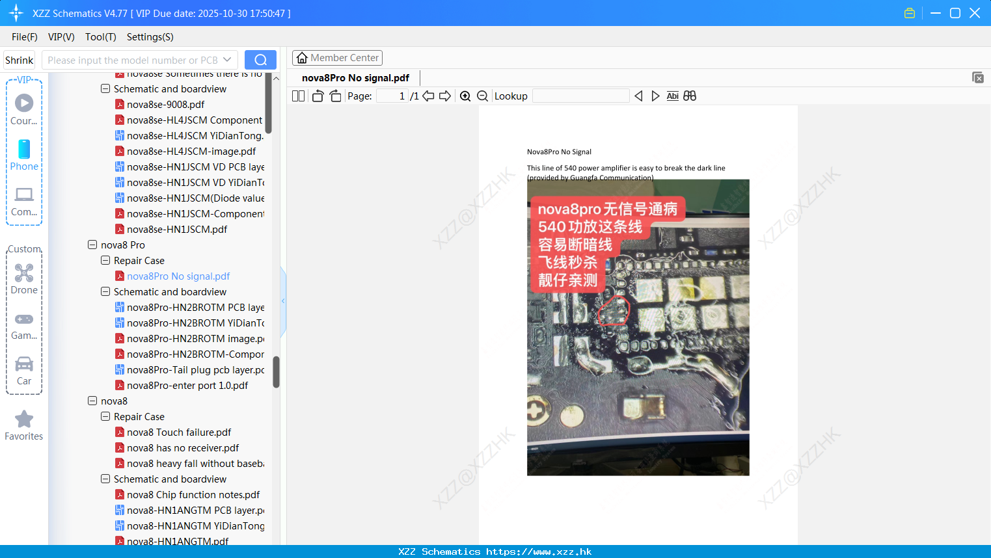Open nova8Pro No signal.pdf in tree
Image resolution: width=991 pixels, height=558 pixels.
coord(178,276)
